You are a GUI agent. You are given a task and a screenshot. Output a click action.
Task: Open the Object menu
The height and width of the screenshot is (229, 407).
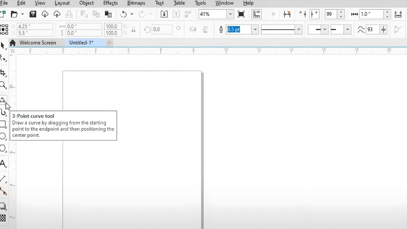86,3
